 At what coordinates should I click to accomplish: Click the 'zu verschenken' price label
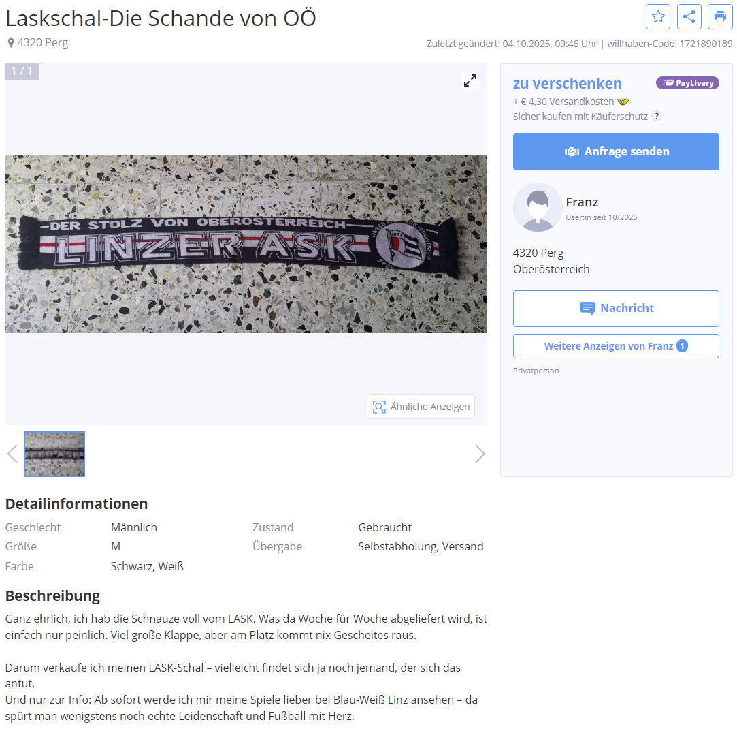pyautogui.click(x=568, y=83)
